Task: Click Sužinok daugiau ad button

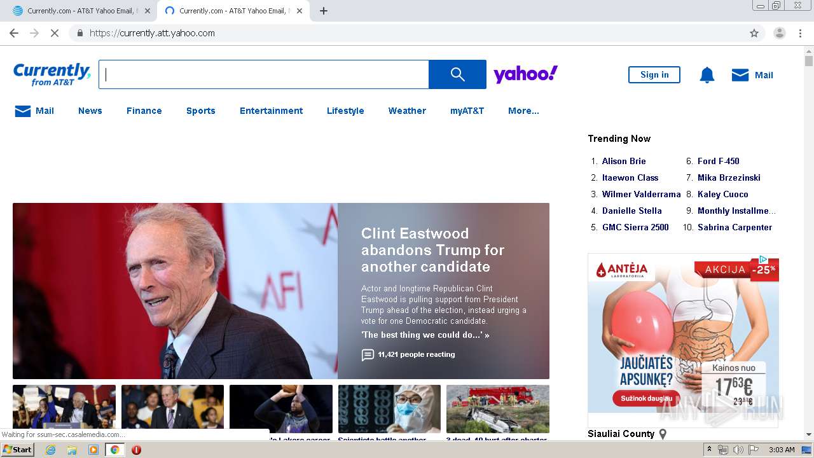Action: [x=645, y=398]
